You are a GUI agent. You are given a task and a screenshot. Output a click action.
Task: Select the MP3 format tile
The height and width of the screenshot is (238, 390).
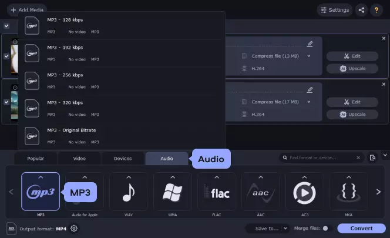(x=41, y=191)
